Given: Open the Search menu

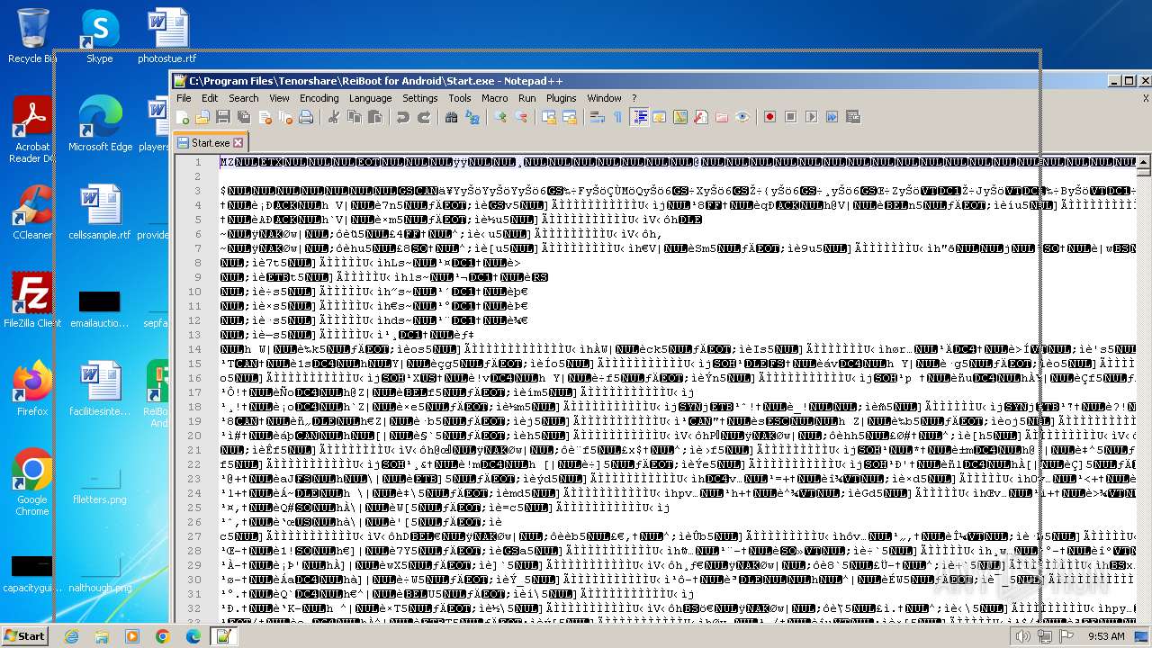Looking at the screenshot, I should pyautogui.click(x=243, y=98).
